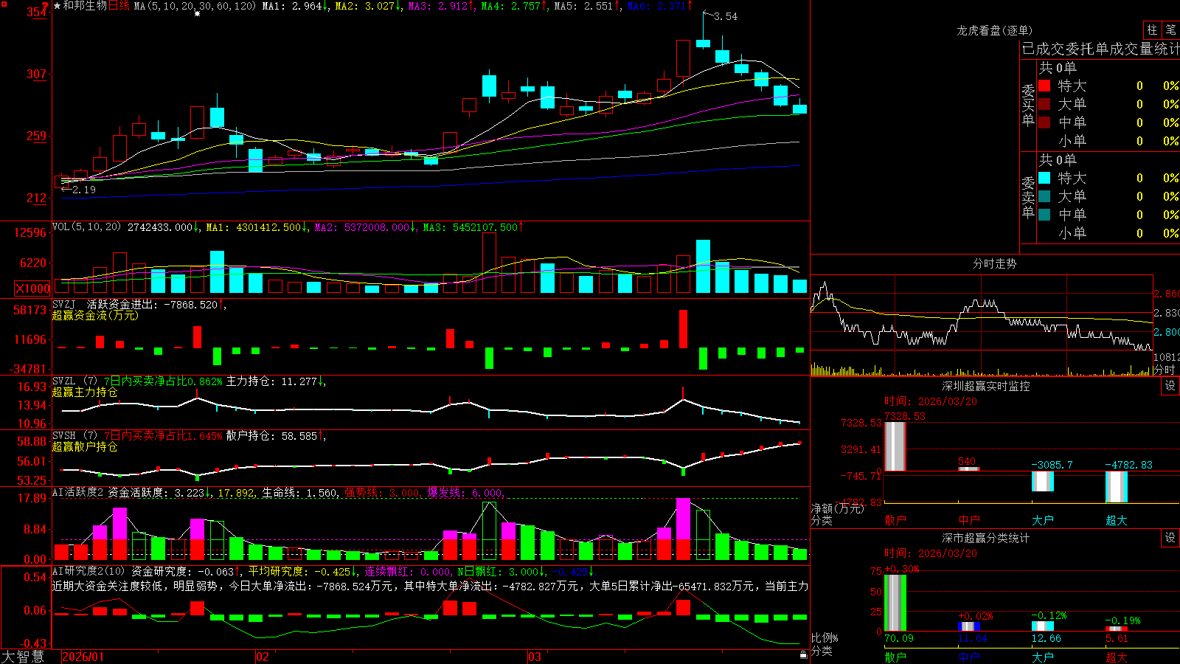Click the VOL(5,10,20) indicator label
Screen dimensions: 1180x664
(x=86, y=227)
